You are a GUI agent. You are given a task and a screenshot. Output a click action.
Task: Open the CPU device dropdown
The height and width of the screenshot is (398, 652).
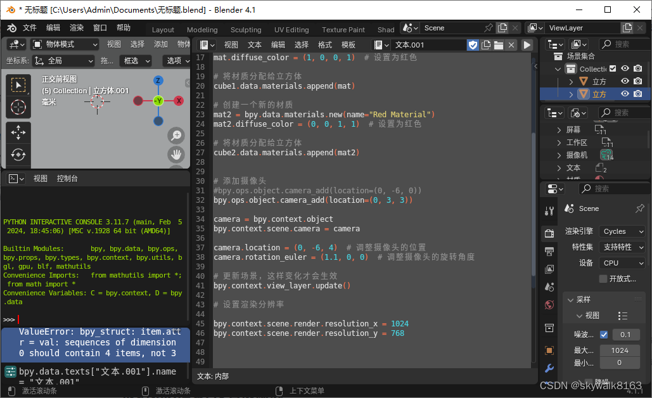click(x=622, y=263)
